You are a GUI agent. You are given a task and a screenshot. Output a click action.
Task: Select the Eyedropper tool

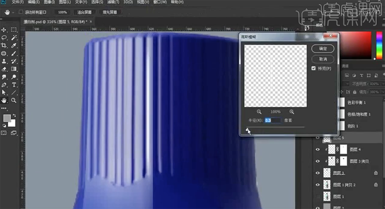14,45
